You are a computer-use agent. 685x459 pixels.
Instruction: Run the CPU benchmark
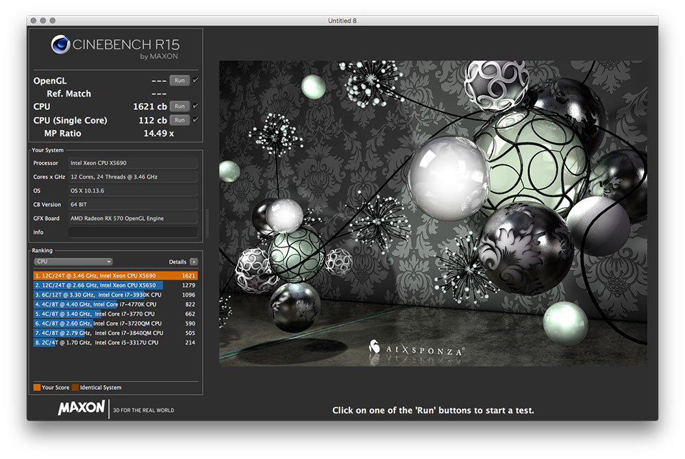pyautogui.click(x=179, y=106)
